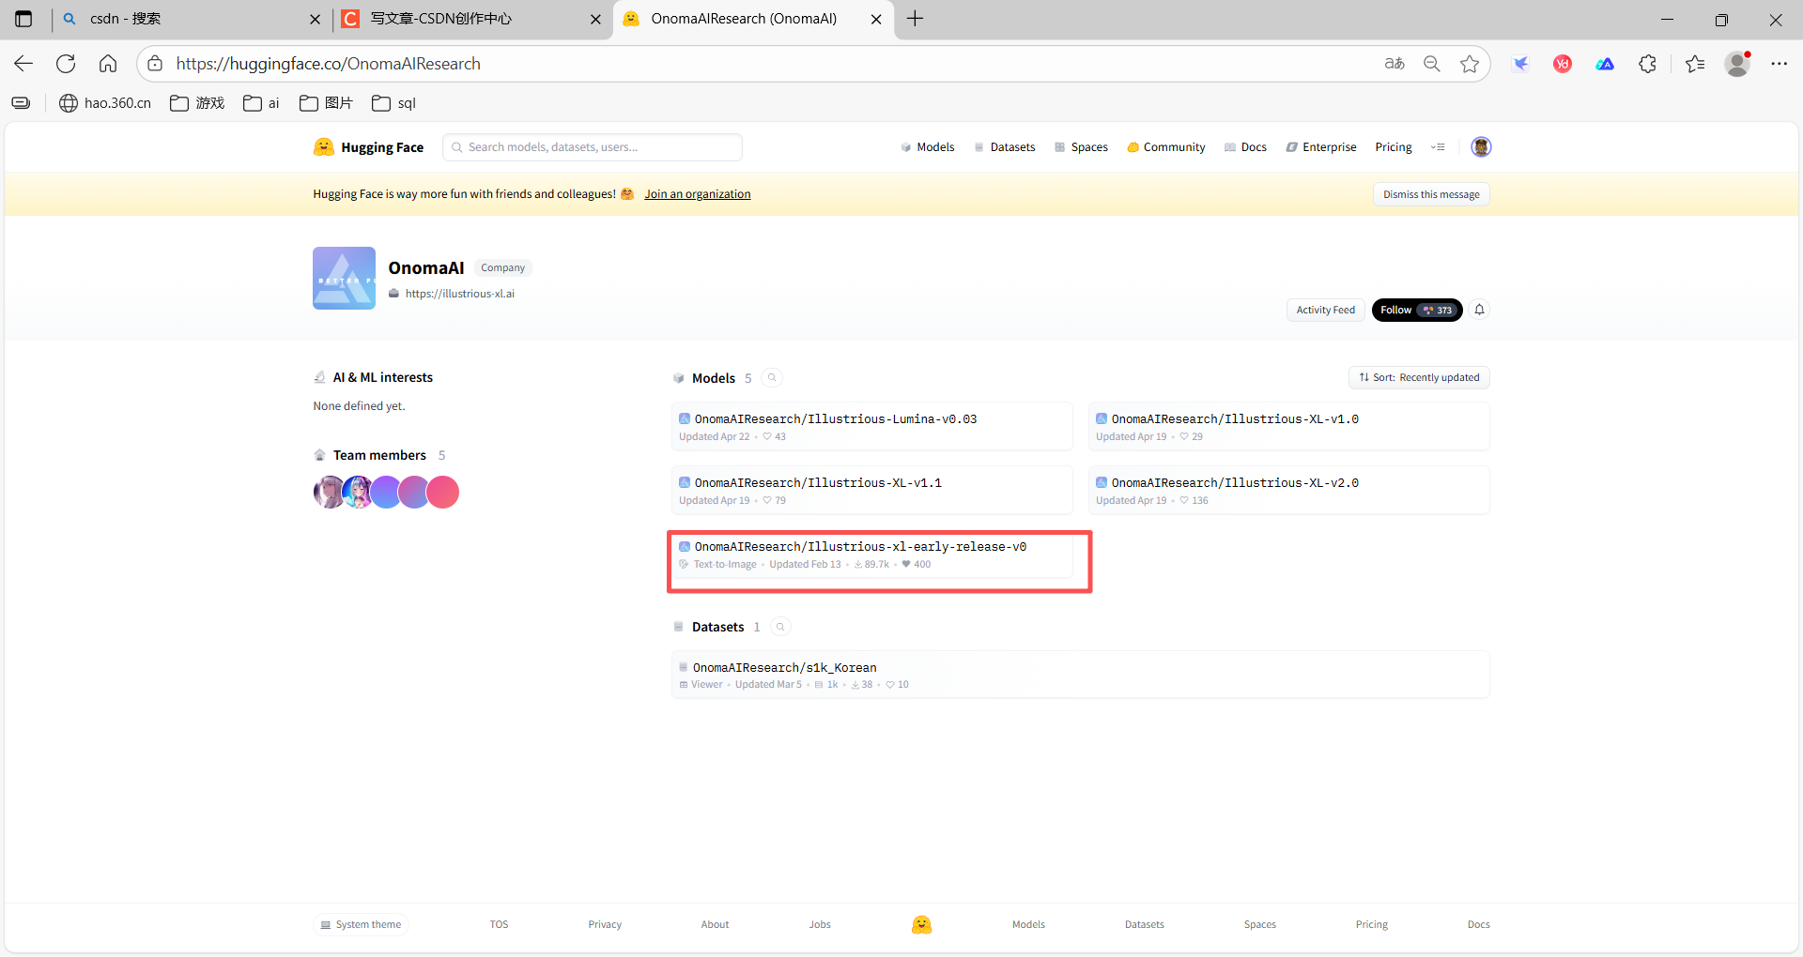Open the Jobs footer link

(x=820, y=924)
